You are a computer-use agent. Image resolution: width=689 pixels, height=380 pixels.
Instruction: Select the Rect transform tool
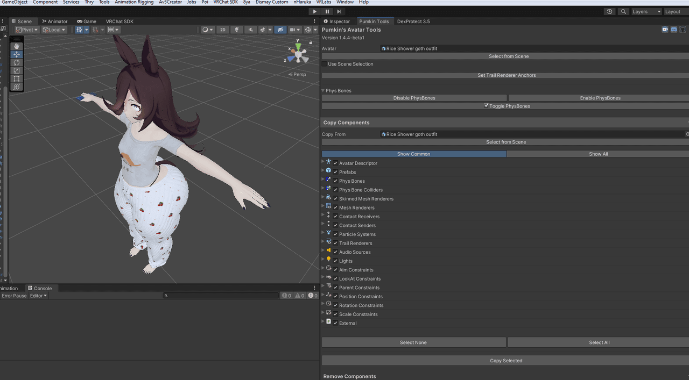point(17,78)
